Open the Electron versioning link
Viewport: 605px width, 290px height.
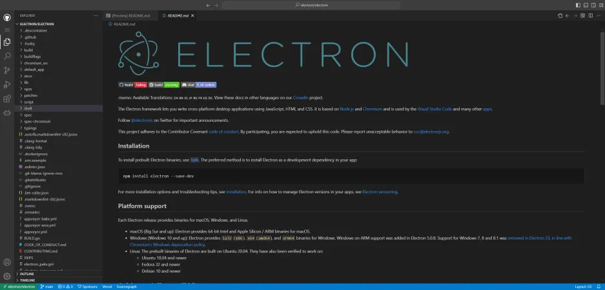point(380,192)
